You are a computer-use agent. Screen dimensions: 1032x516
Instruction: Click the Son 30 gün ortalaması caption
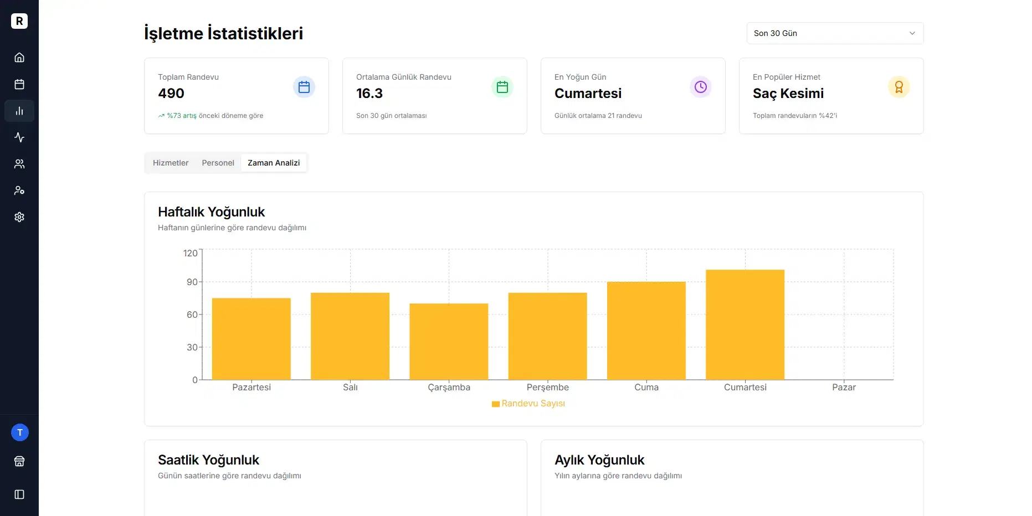[392, 116]
